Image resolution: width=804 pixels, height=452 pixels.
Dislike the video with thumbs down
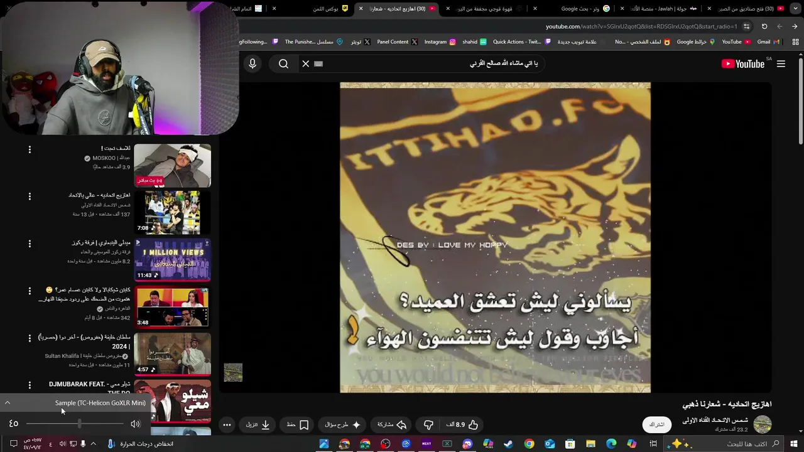pyautogui.click(x=429, y=425)
